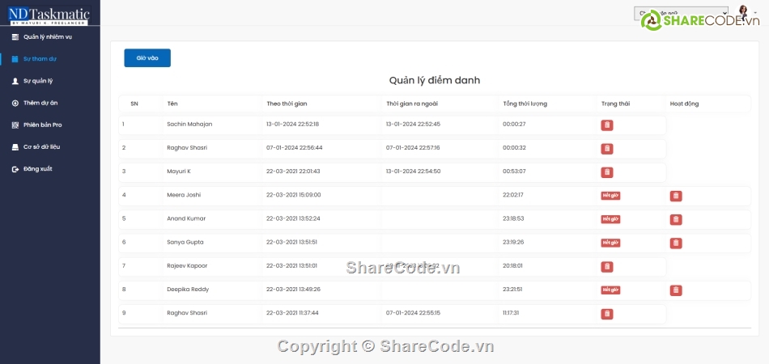Click the trash icon in Deepika Reddy's row
The image size is (769, 364).
pos(676,290)
